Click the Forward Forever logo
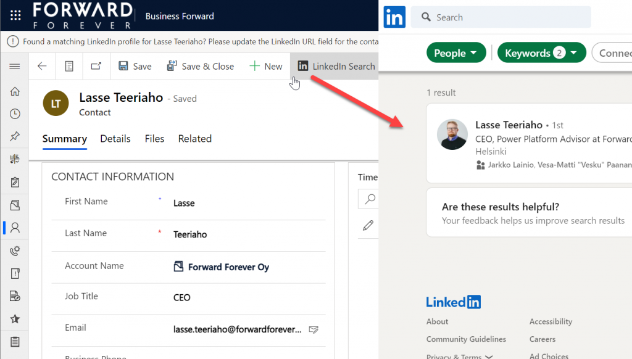 click(x=83, y=15)
